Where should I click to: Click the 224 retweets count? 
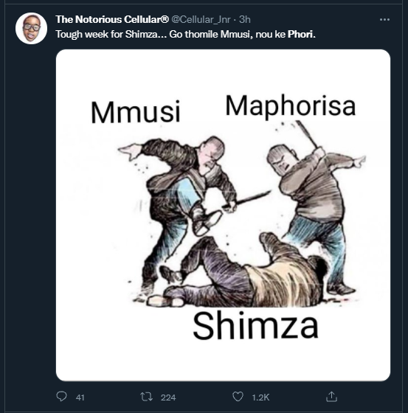pos(168,398)
